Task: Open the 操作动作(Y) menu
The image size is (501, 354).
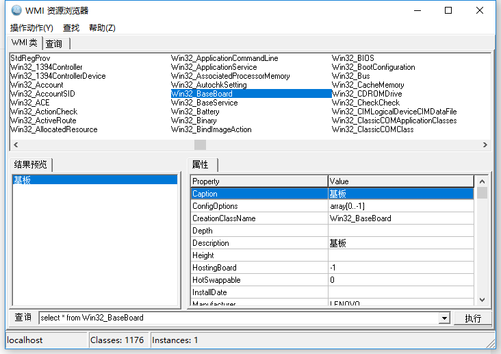Action: click(x=31, y=28)
